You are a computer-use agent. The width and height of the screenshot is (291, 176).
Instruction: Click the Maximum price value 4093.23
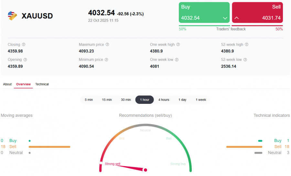click(86, 51)
